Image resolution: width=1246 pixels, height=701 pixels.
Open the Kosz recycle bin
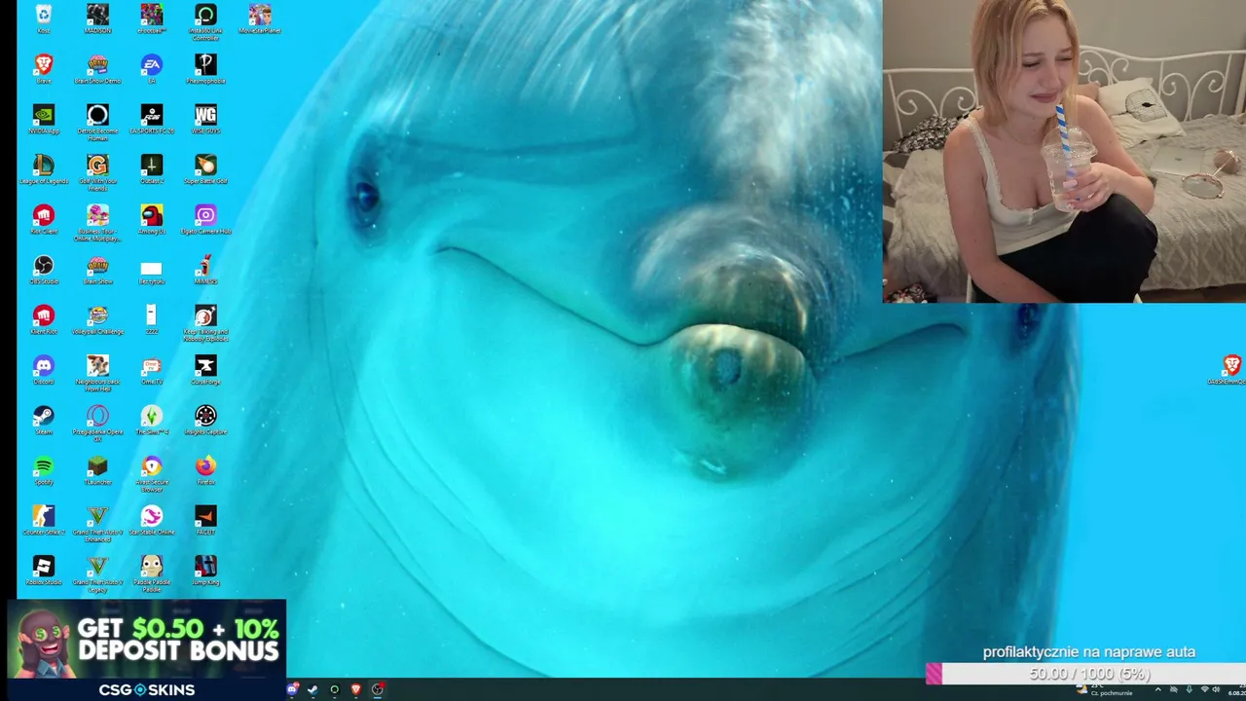pos(43,18)
